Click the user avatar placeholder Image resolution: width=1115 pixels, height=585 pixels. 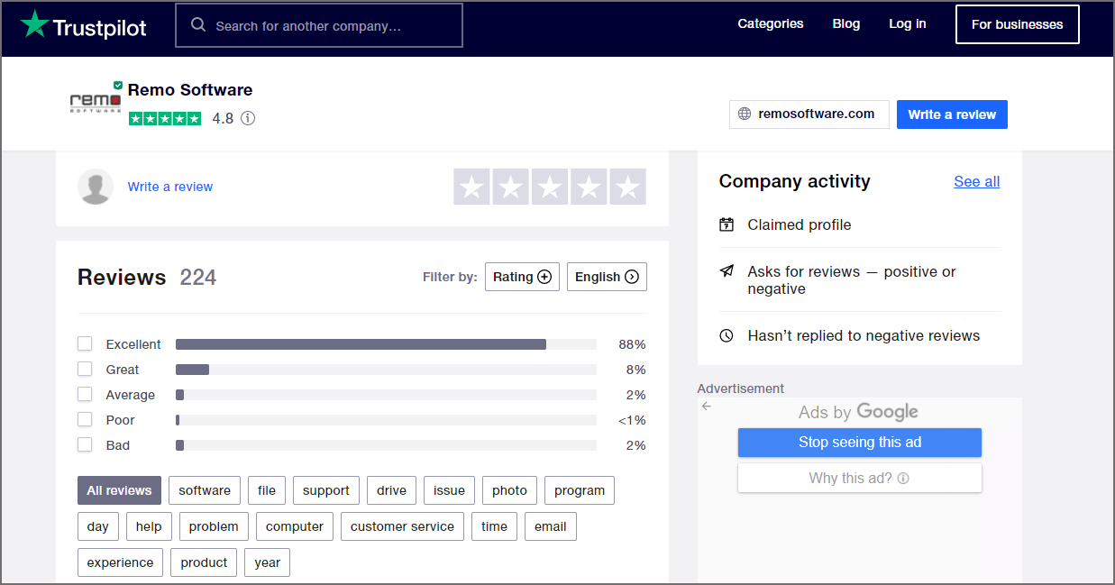click(x=96, y=187)
